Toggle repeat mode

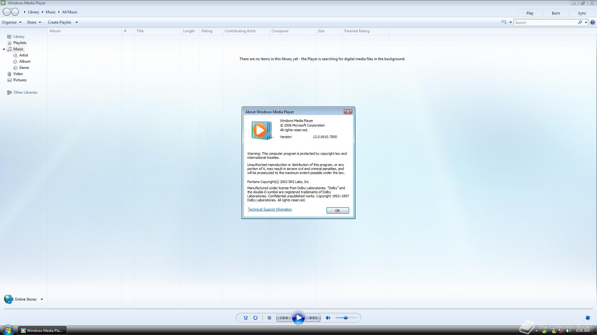[255, 318]
